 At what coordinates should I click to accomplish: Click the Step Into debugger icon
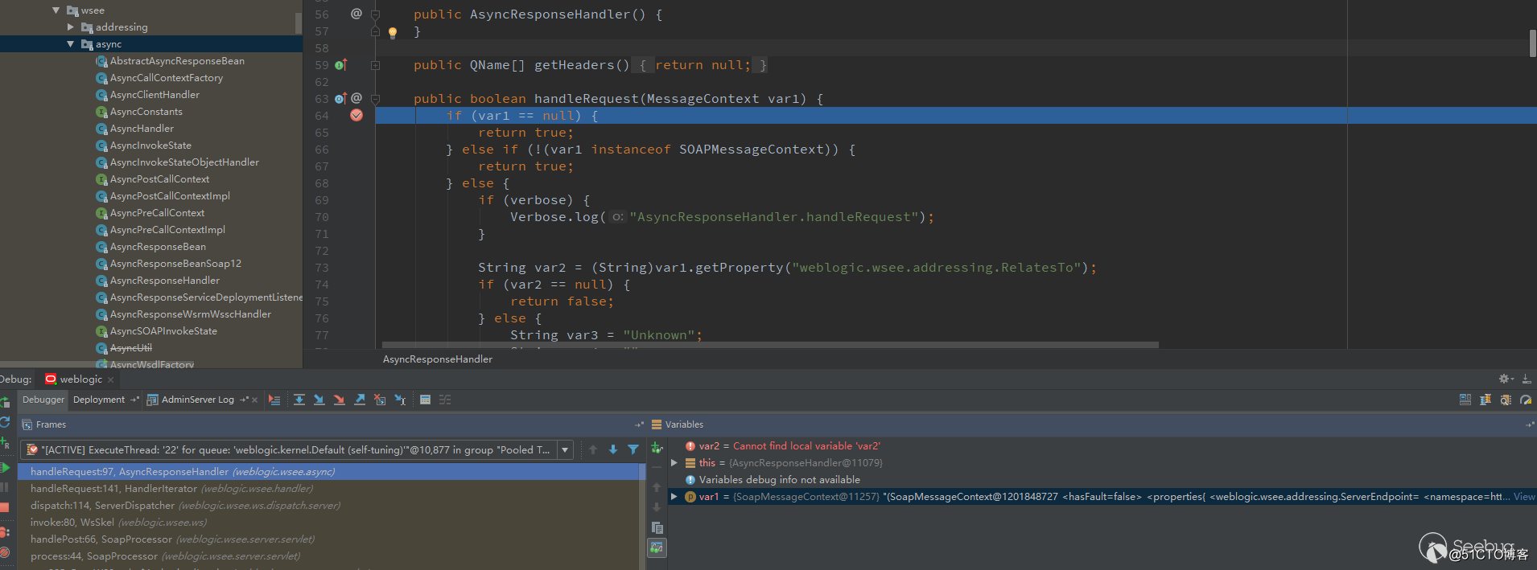[x=319, y=400]
